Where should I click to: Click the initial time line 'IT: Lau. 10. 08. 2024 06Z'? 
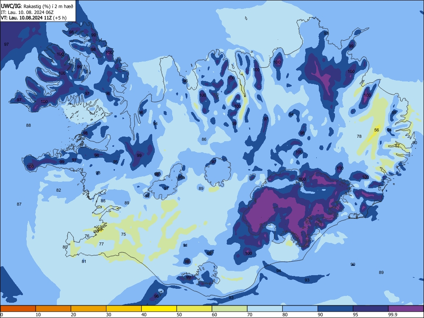click(x=27, y=12)
